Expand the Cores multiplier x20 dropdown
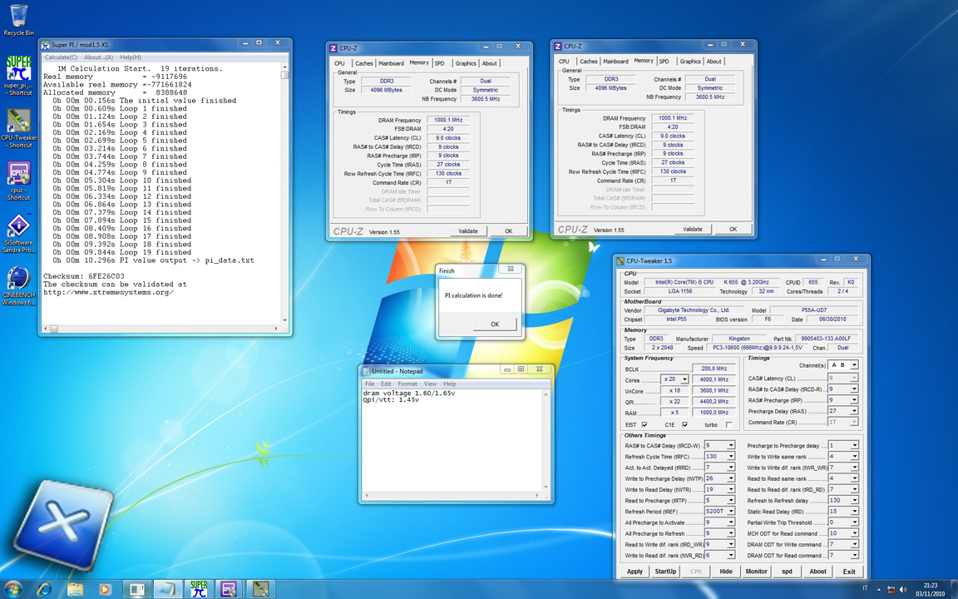Viewport: 958px width, 599px height. (x=684, y=379)
